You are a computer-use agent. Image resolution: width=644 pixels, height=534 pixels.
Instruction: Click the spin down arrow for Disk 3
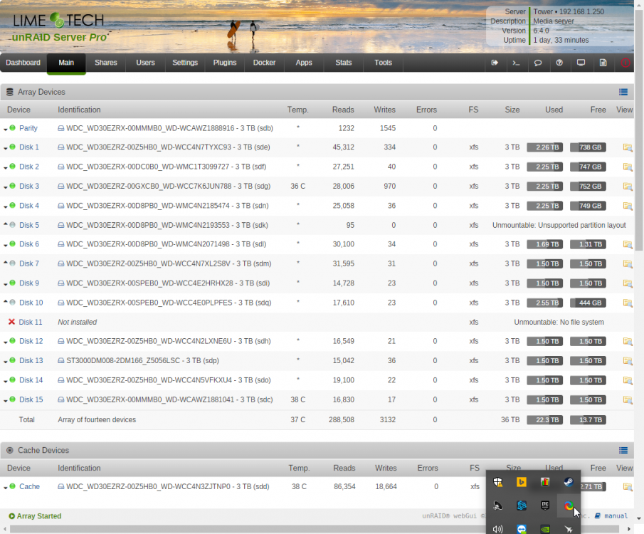[x=6, y=187]
